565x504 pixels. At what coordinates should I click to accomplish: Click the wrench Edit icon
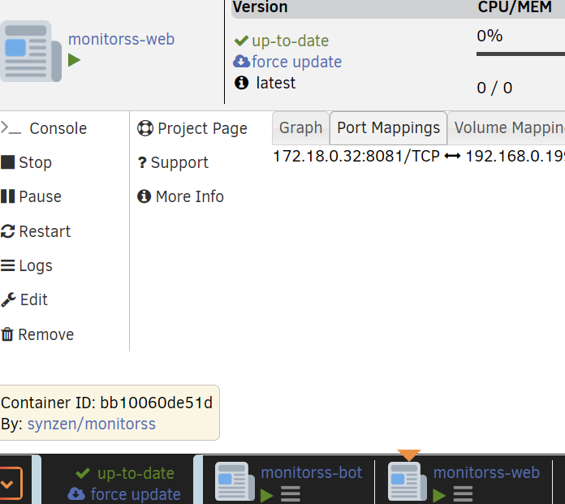(8, 299)
